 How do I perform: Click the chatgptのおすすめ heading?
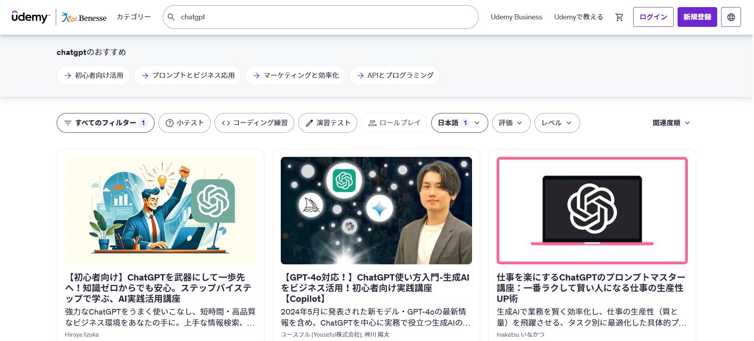91,52
